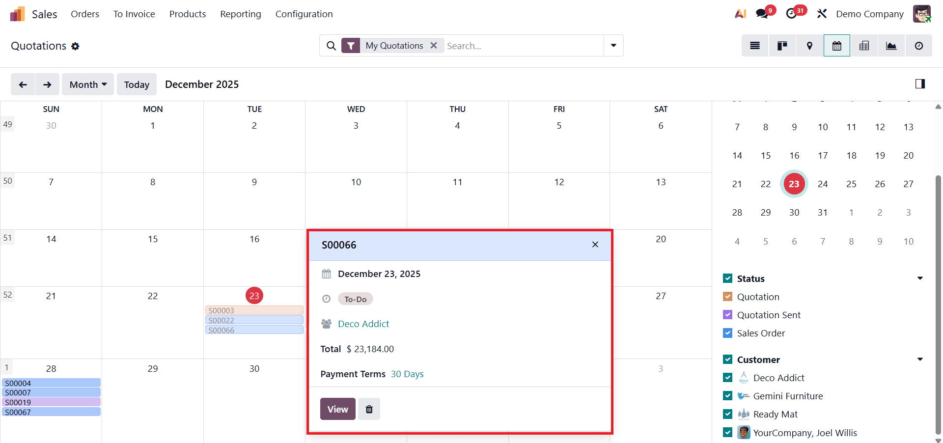Open the Reporting menu
This screenshot has height=443, width=943.
[x=240, y=14]
